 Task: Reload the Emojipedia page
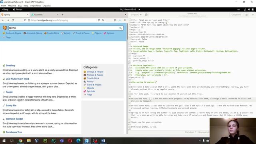[13, 20]
